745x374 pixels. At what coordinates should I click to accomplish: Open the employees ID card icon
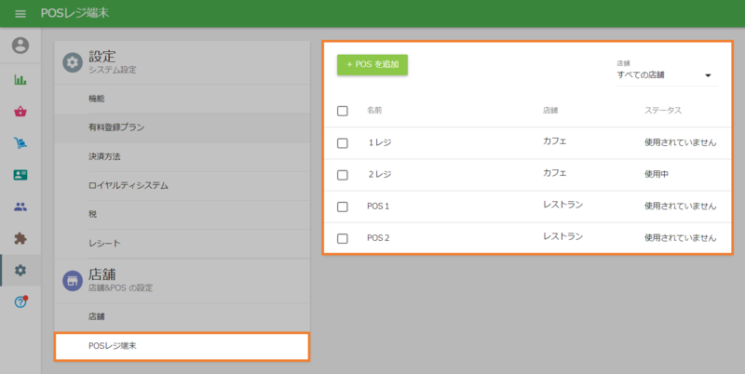(x=20, y=175)
